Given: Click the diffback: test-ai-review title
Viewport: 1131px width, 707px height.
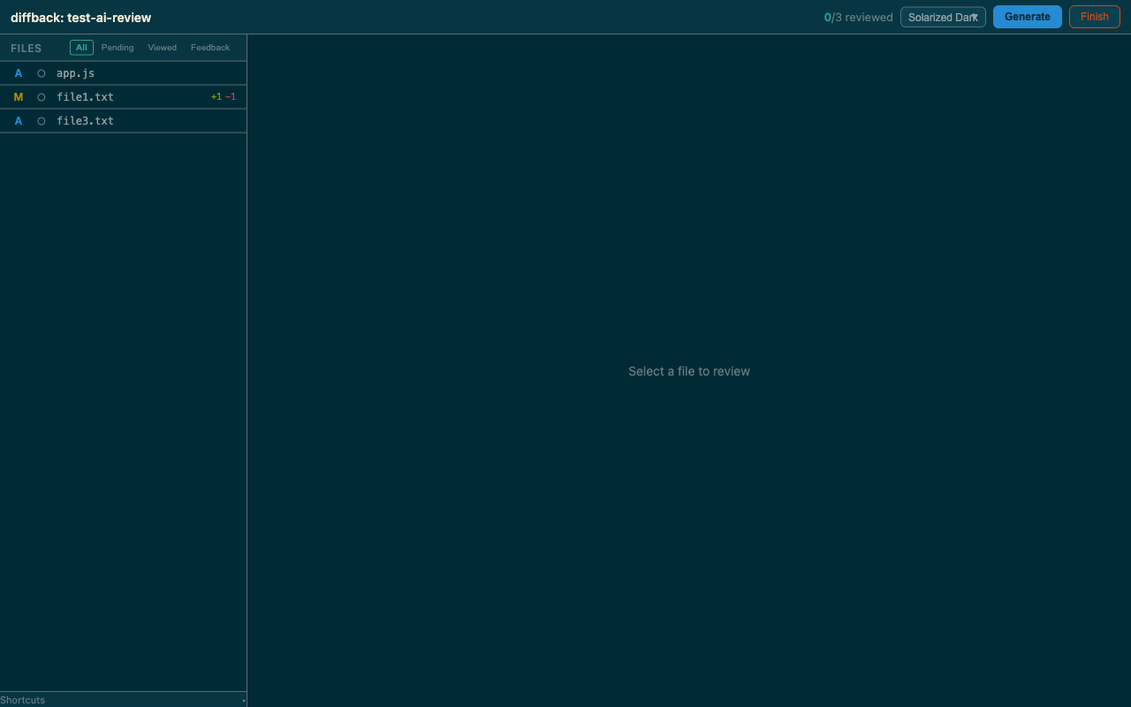Looking at the screenshot, I should 80,17.
